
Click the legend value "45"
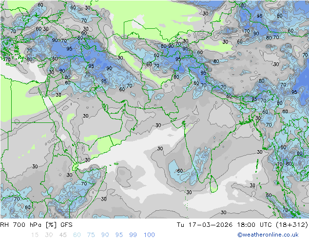click(63, 235)
